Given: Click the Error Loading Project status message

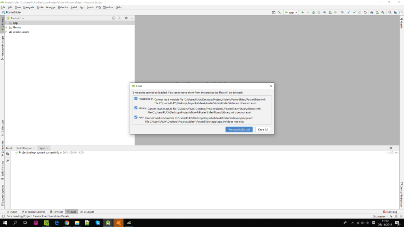Looking at the screenshot, I should click(x=39, y=216).
